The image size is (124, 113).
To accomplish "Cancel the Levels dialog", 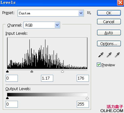I will coord(109,22).
